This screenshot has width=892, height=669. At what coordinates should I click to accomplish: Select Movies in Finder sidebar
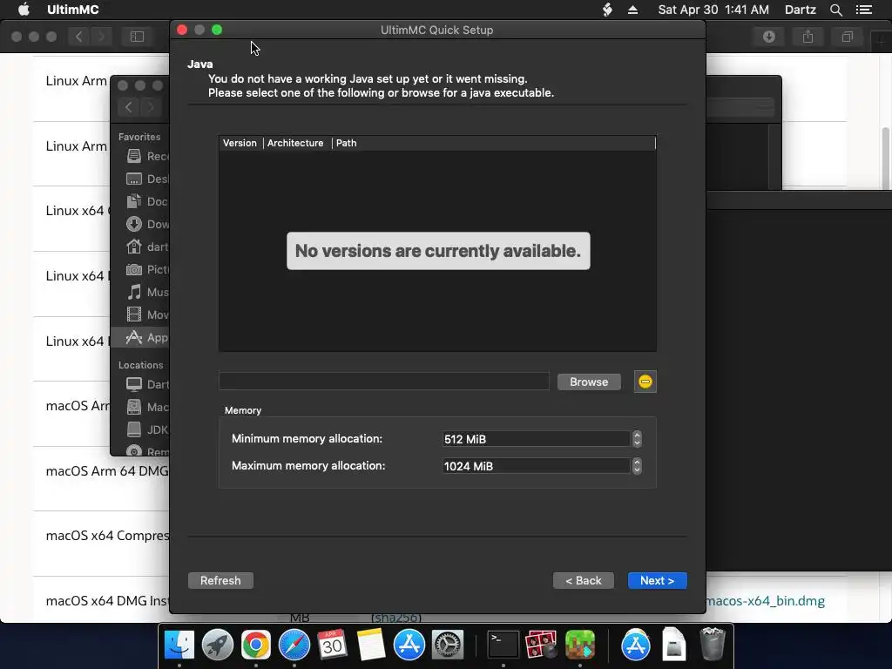tap(146, 314)
